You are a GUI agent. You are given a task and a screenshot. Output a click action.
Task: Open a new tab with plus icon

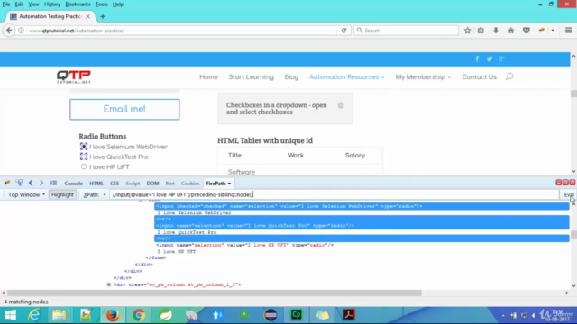pyautogui.click(x=103, y=16)
